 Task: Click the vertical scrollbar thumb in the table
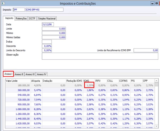pos(156,84)
